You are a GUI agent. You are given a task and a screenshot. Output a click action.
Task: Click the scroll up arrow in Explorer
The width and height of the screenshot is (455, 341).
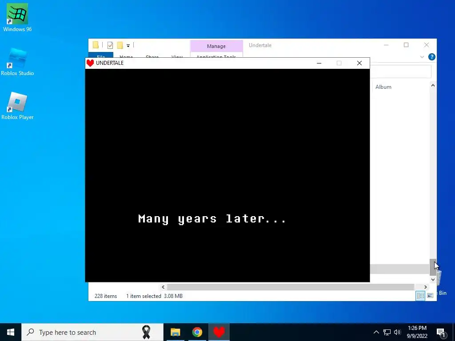tap(433, 85)
